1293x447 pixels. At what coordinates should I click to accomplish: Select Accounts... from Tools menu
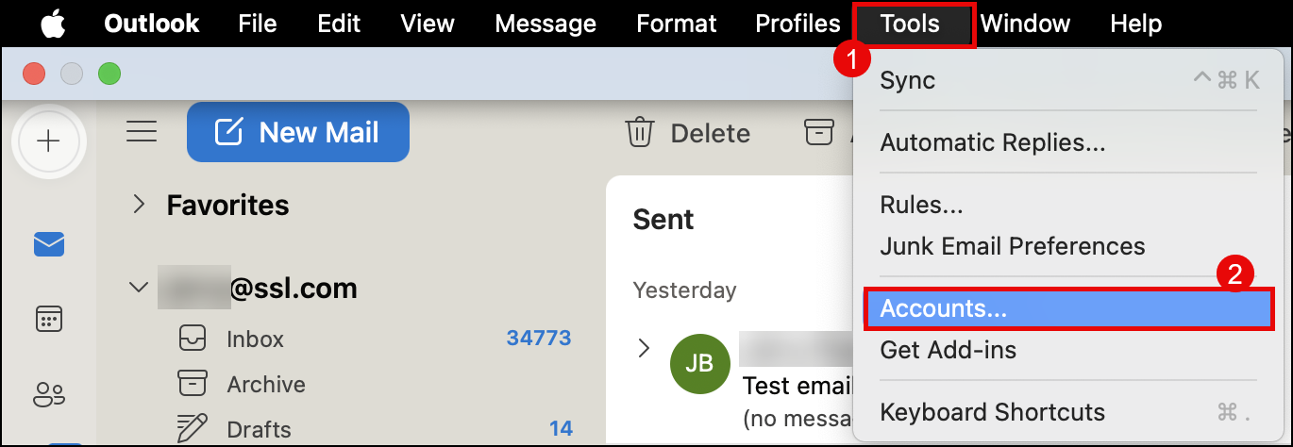click(x=1068, y=309)
